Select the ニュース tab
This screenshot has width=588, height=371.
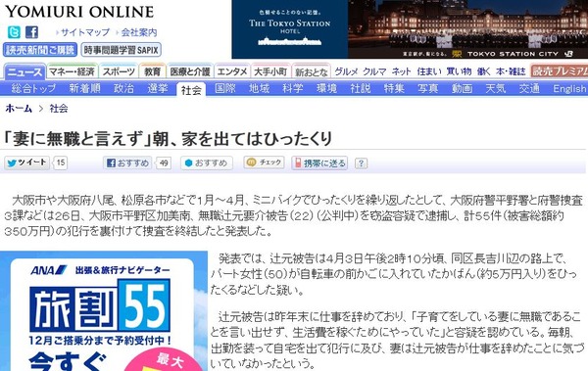24,71
